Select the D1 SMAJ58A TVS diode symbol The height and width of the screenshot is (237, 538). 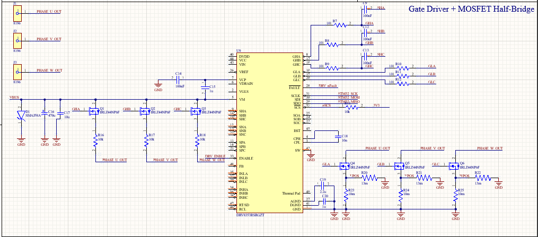pyautogui.click(x=21, y=116)
